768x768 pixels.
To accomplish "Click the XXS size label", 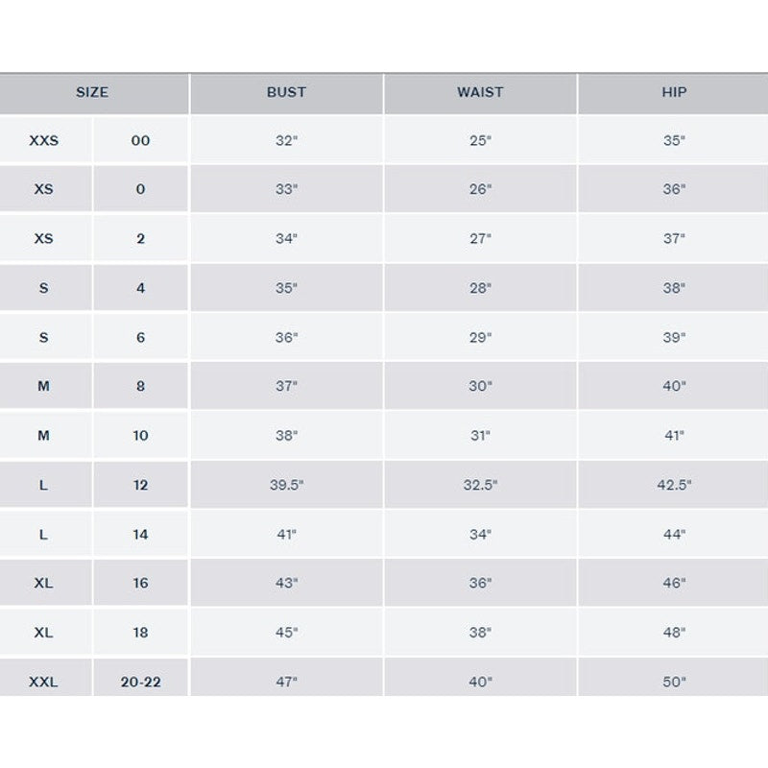I will pos(44,140).
